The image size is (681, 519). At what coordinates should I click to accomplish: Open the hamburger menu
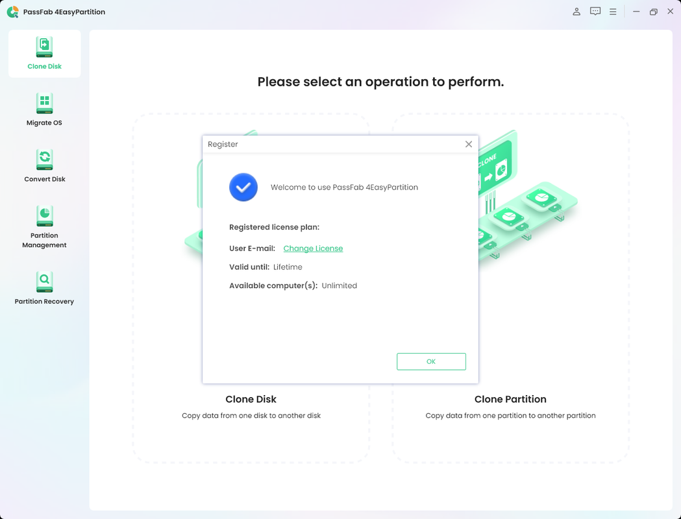[613, 12]
